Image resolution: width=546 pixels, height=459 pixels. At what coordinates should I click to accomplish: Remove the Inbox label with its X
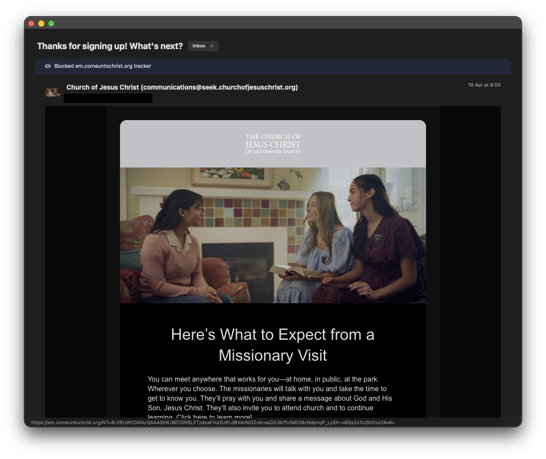pos(212,46)
